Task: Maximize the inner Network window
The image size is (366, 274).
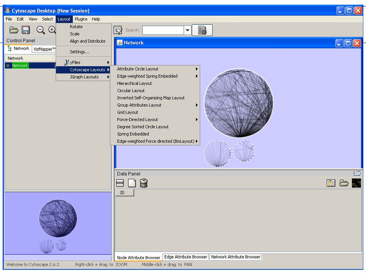Action: coord(348,43)
